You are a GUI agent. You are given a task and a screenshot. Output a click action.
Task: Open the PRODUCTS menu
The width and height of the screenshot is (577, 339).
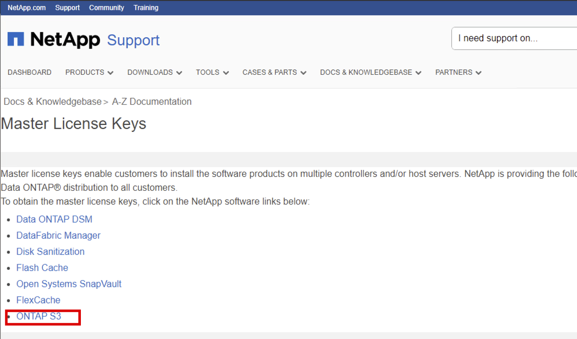click(x=85, y=72)
